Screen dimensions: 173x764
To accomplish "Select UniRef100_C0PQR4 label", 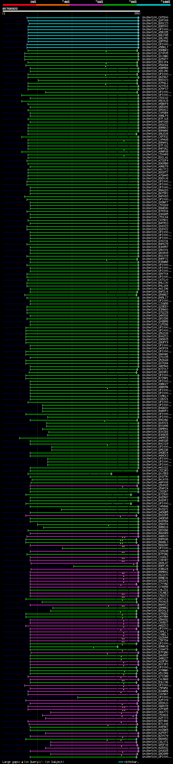I will pos(155,113).
